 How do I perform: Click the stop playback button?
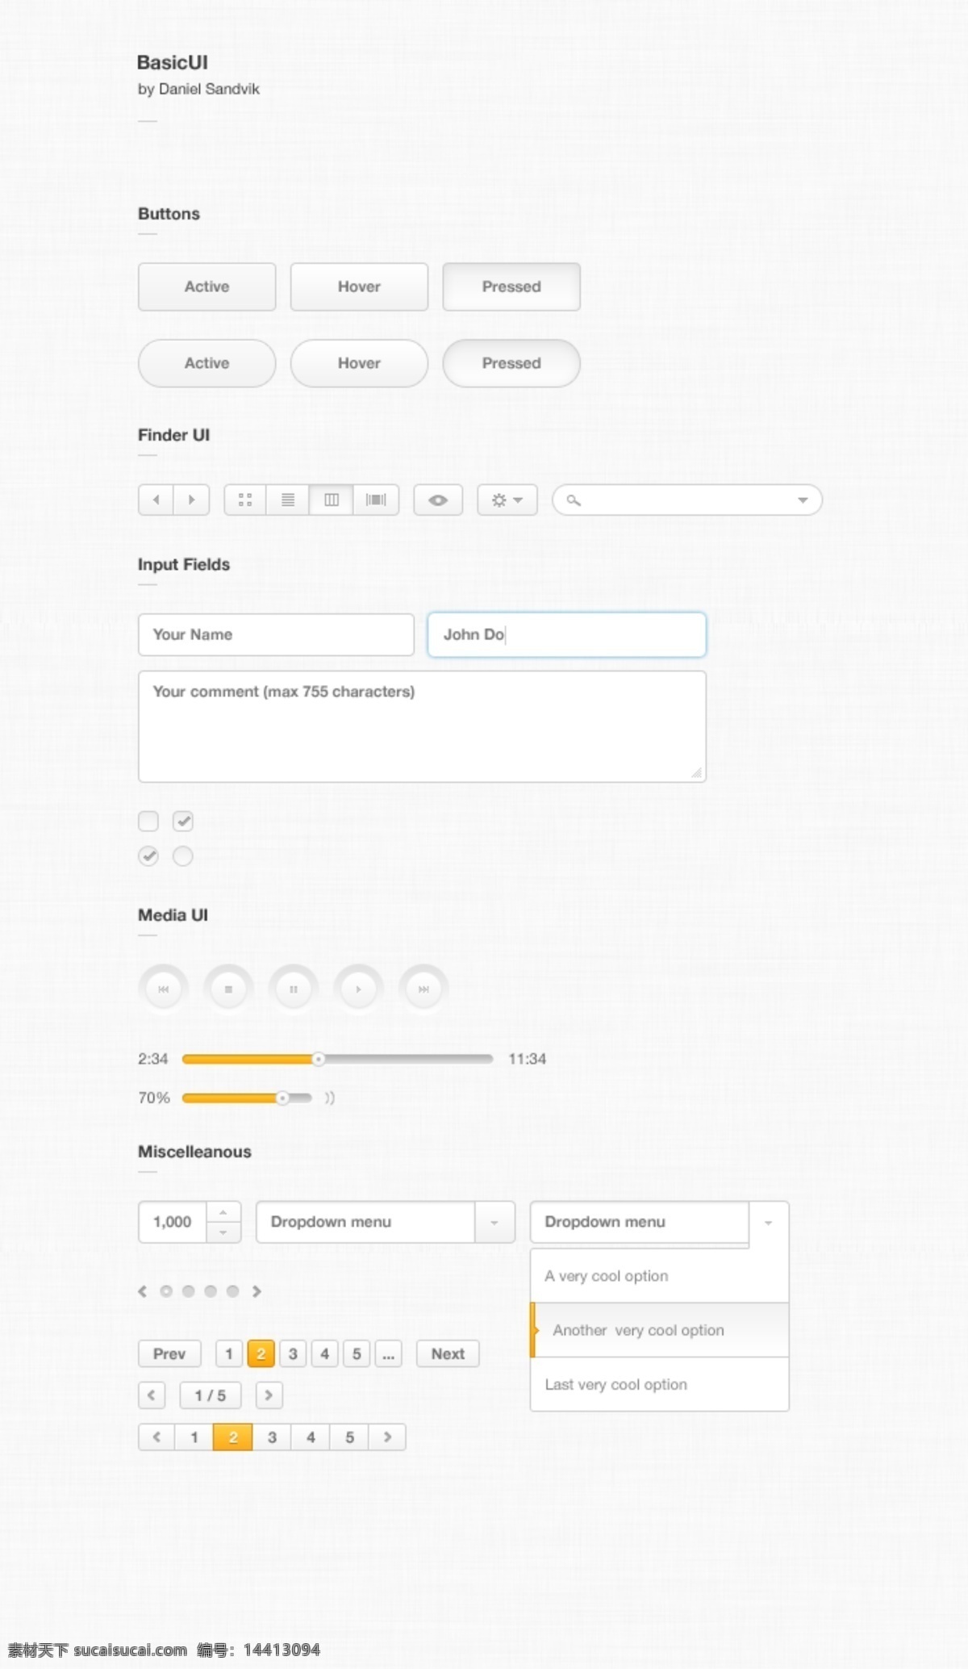(228, 989)
